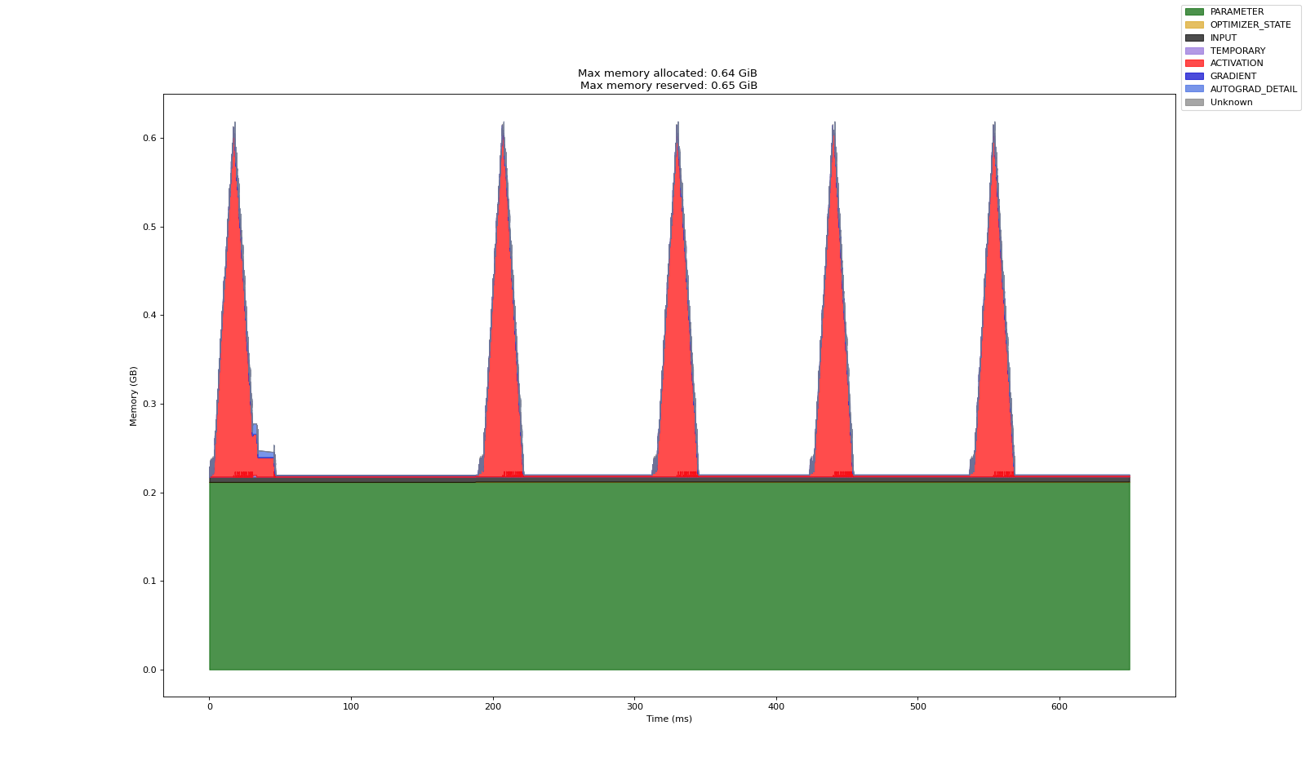Click the dark gray INPUT legend swatch
The height and width of the screenshot is (783, 1306).
[x=1194, y=38]
